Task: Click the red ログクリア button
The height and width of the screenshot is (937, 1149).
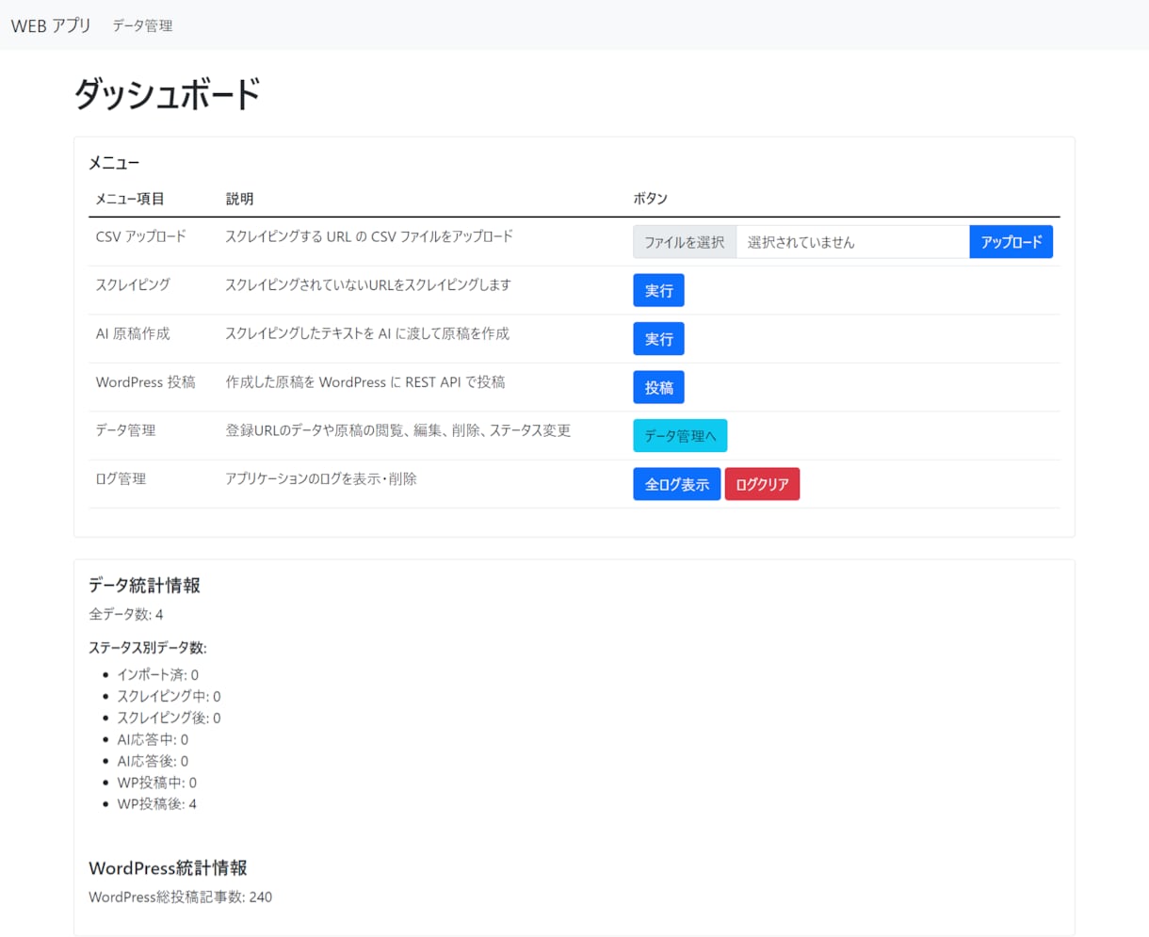Action: (x=762, y=484)
